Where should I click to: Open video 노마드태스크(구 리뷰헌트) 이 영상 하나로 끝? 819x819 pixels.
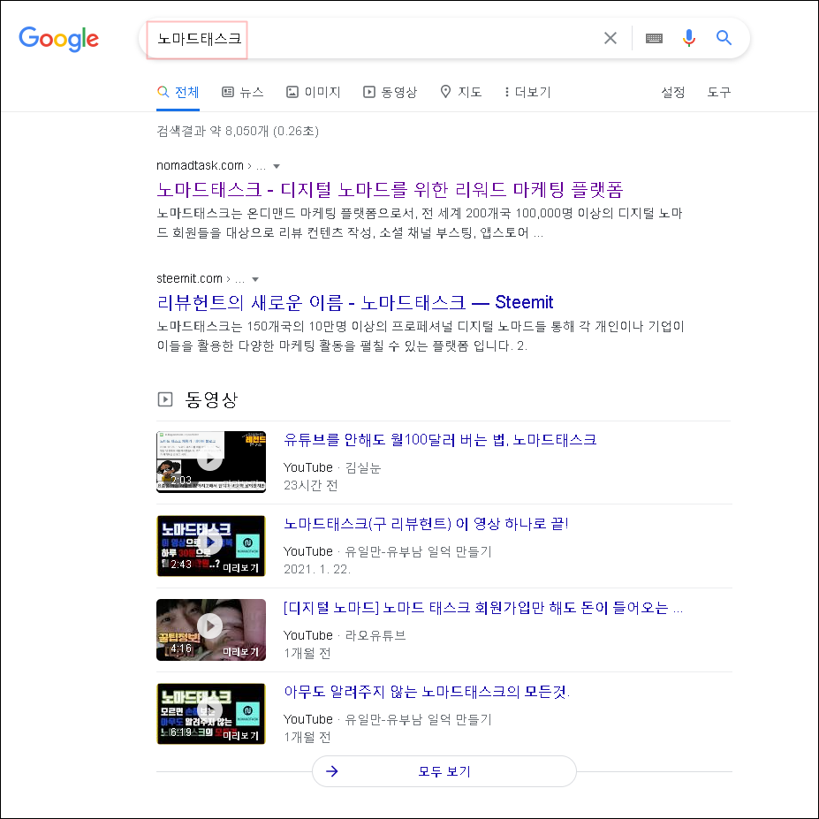click(426, 524)
